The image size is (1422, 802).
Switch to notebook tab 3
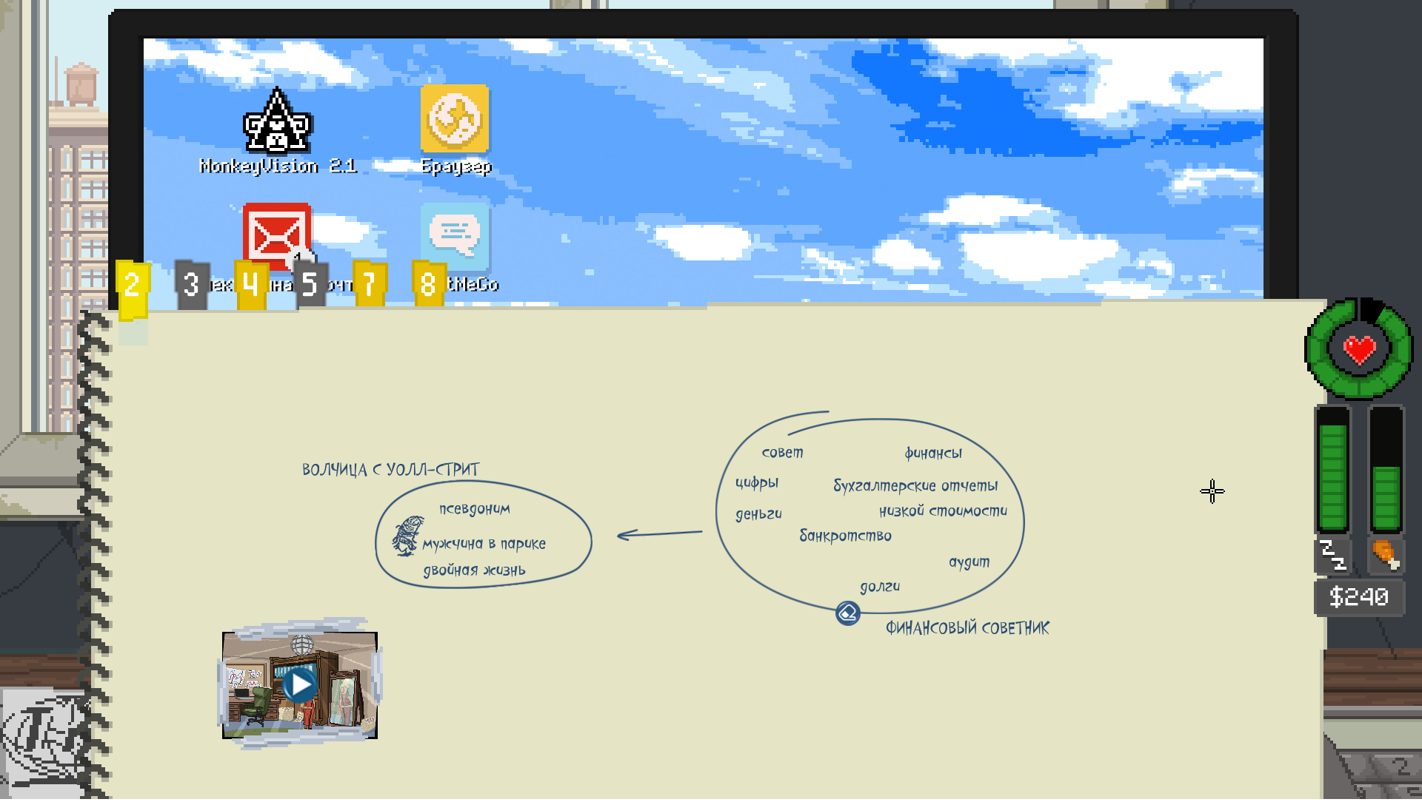point(191,284)
